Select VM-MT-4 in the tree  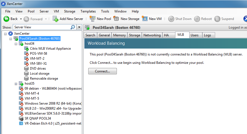point(32,93)
